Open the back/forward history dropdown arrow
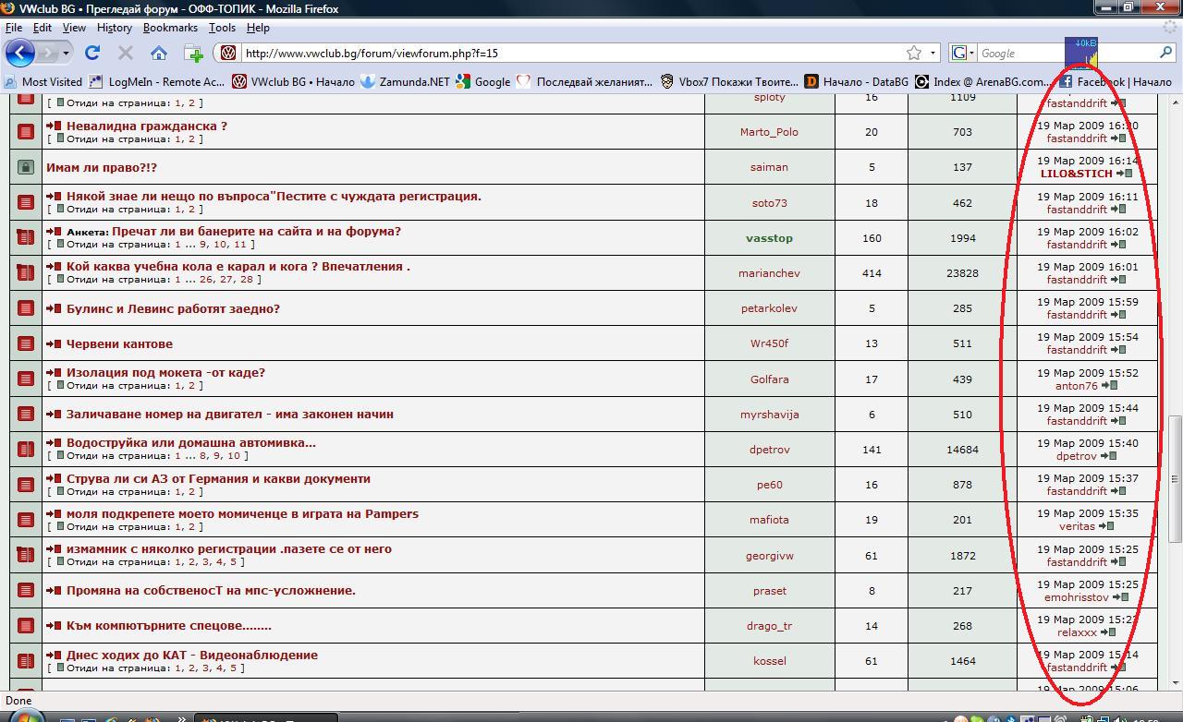Screen dimensions: 1183x722 point(66,54)
